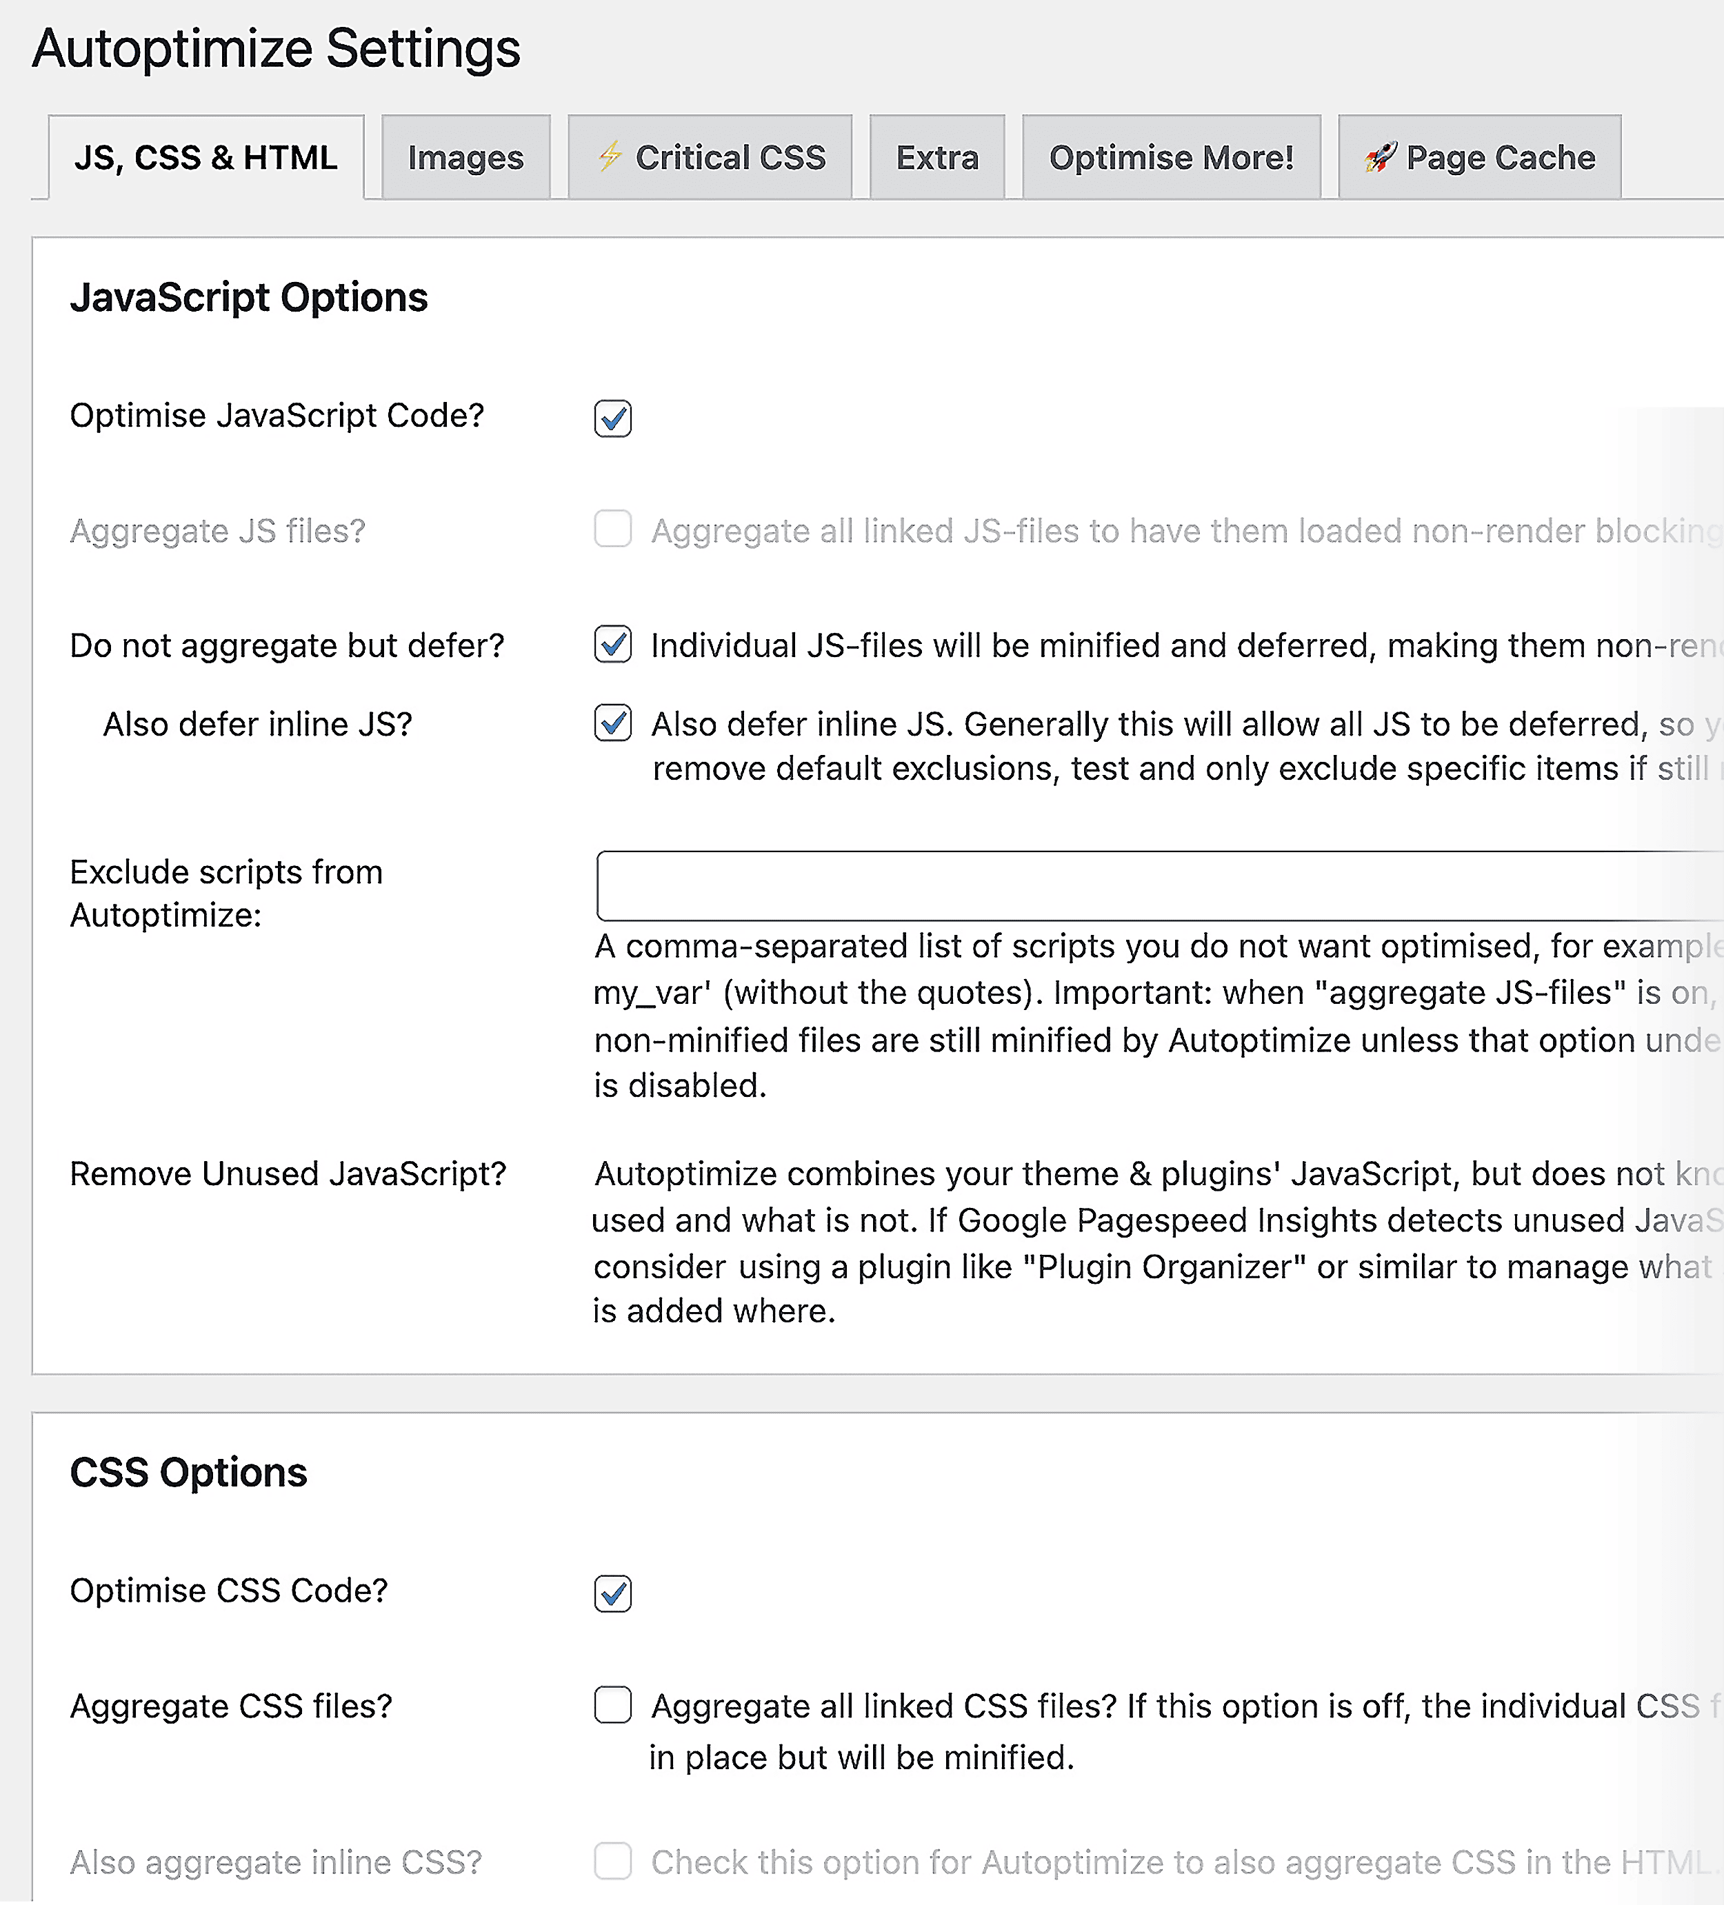Click the CSS Options heading
Image resolution: width=1724 pixels, height=1905 pixels.
coord(189,1472)
